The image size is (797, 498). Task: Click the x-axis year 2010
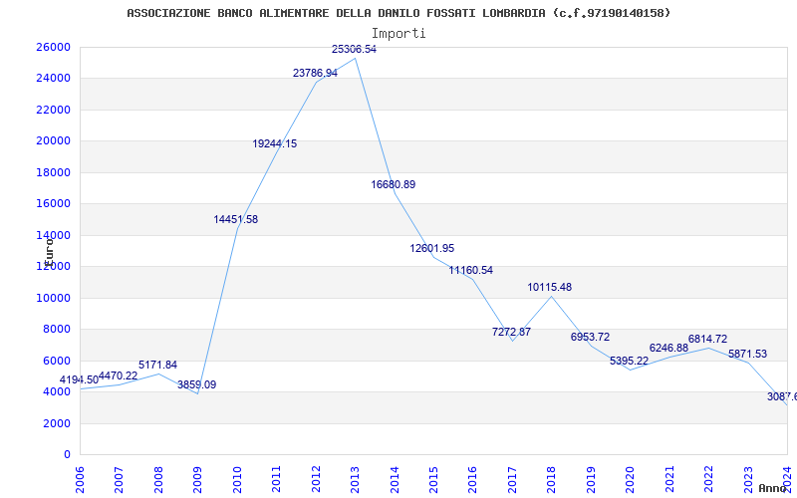(x=236, y=480)
